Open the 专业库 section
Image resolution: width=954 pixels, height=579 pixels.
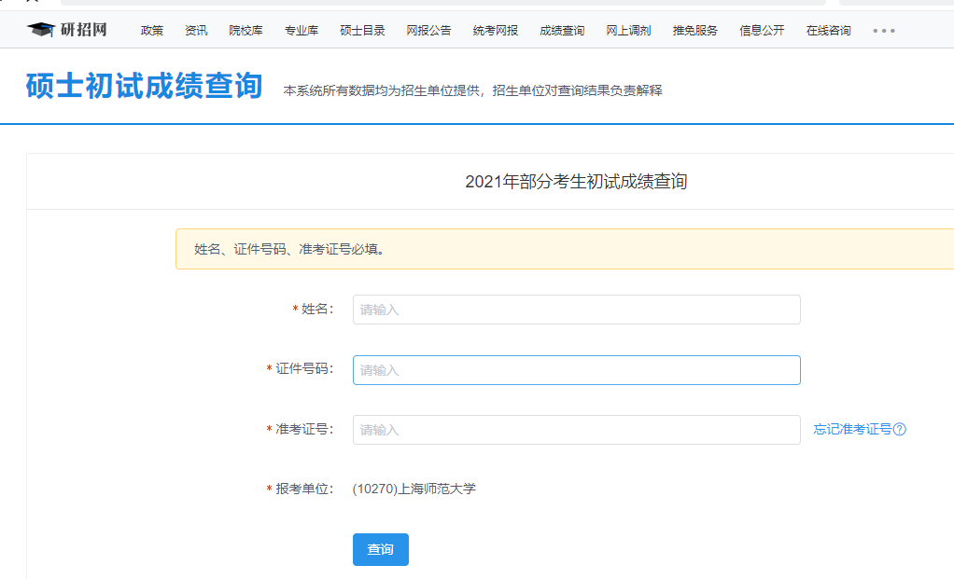point(301,29)
